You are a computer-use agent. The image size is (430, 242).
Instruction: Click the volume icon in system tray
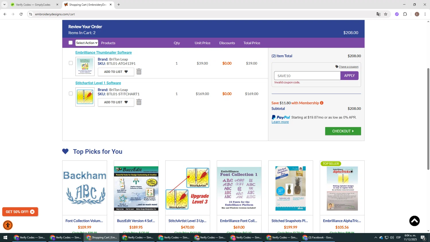(x=392, y=237)
